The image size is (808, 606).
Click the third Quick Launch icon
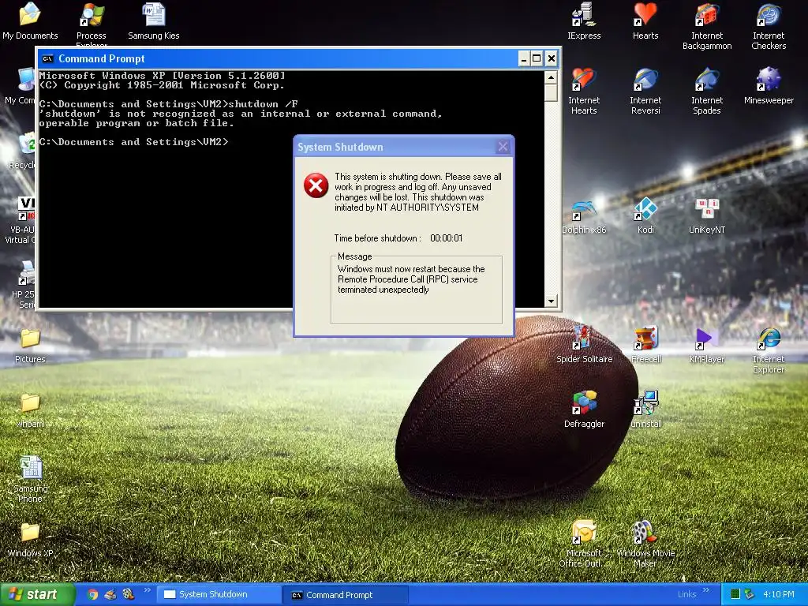(128, 595)
